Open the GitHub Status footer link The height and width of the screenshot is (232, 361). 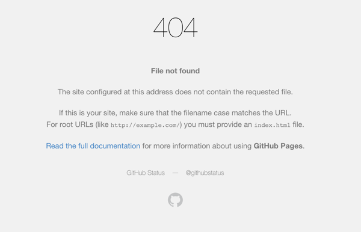146,172
